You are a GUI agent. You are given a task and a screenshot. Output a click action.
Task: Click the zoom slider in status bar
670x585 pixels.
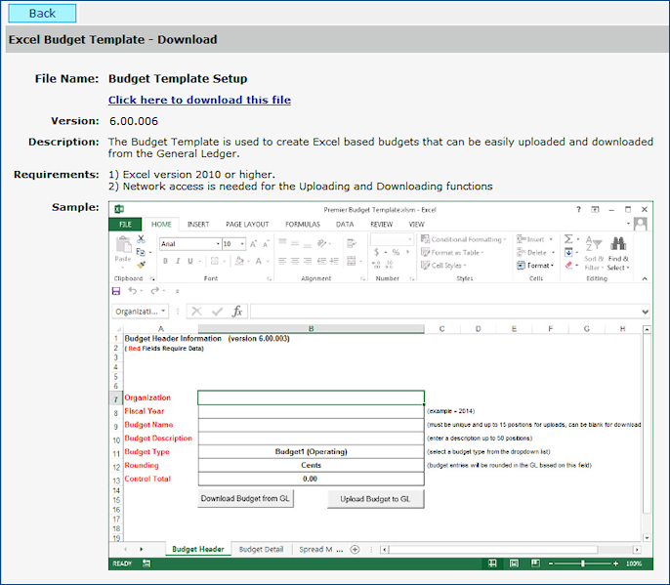(x=583, y=564)
